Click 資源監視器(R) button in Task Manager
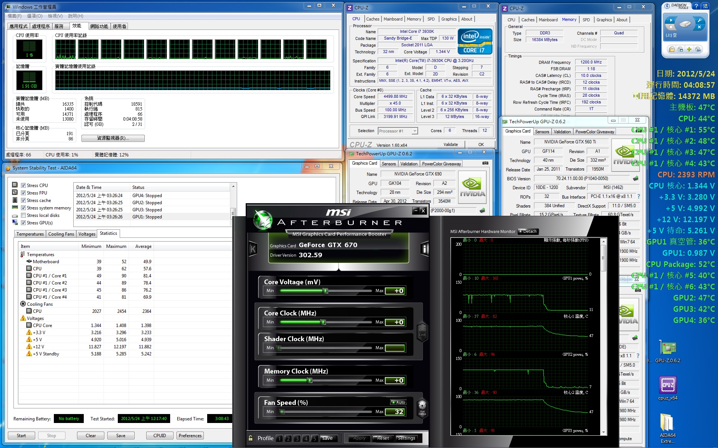The image size is (718, 448). coord(113,138)
